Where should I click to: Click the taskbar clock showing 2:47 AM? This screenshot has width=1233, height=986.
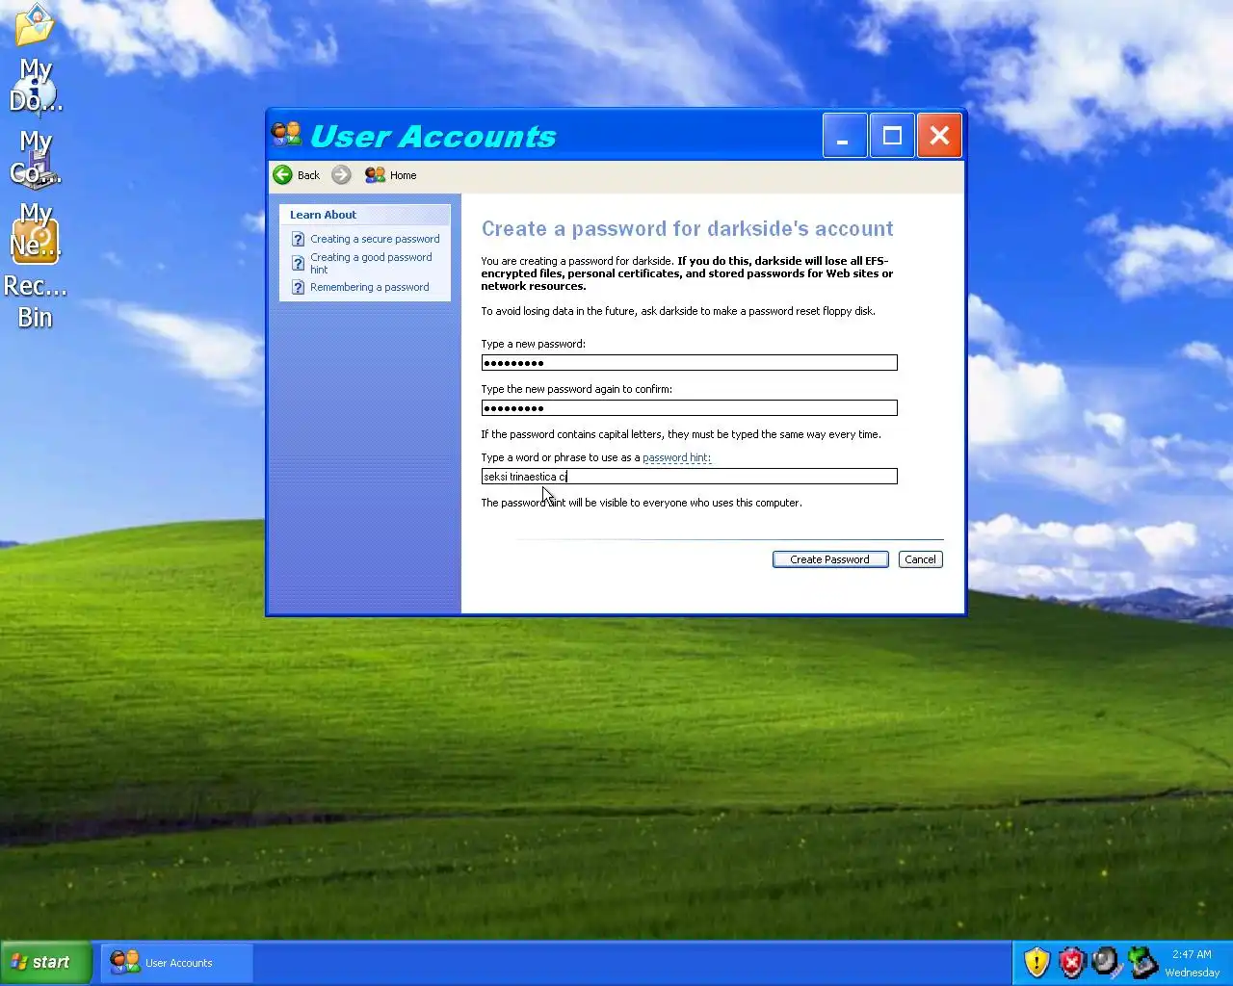(1192, 954)
